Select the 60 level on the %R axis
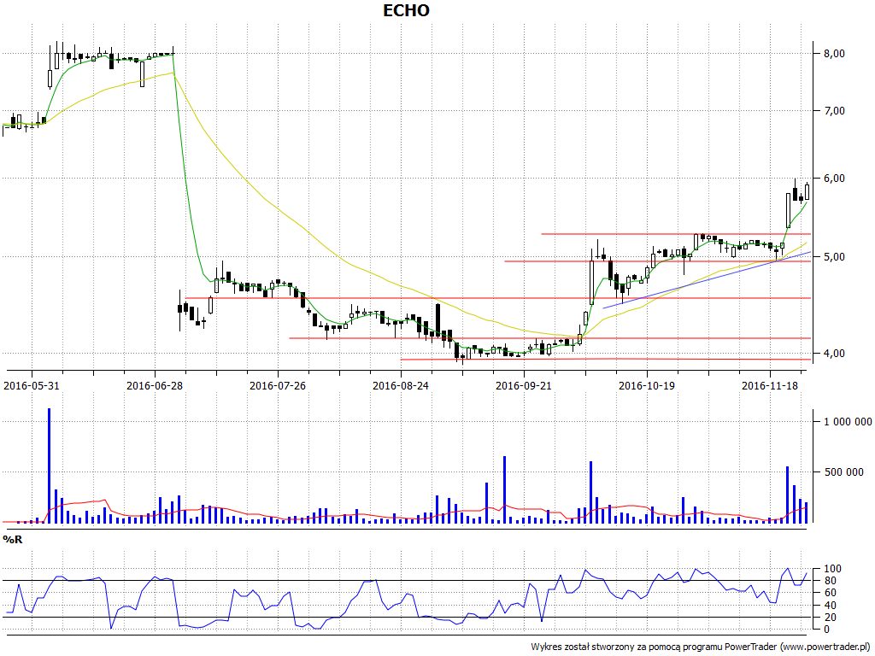875x656 pixels. (x=831, y=593)
